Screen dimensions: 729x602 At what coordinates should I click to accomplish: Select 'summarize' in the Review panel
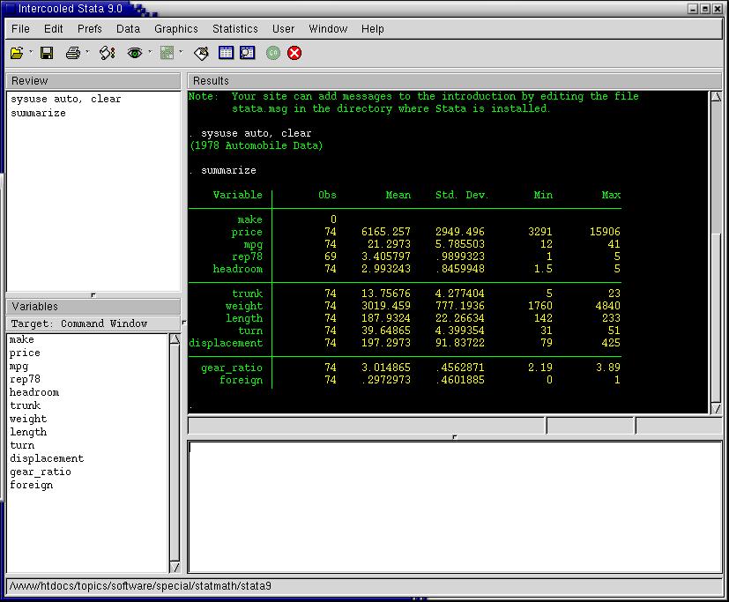pos(38,113)
